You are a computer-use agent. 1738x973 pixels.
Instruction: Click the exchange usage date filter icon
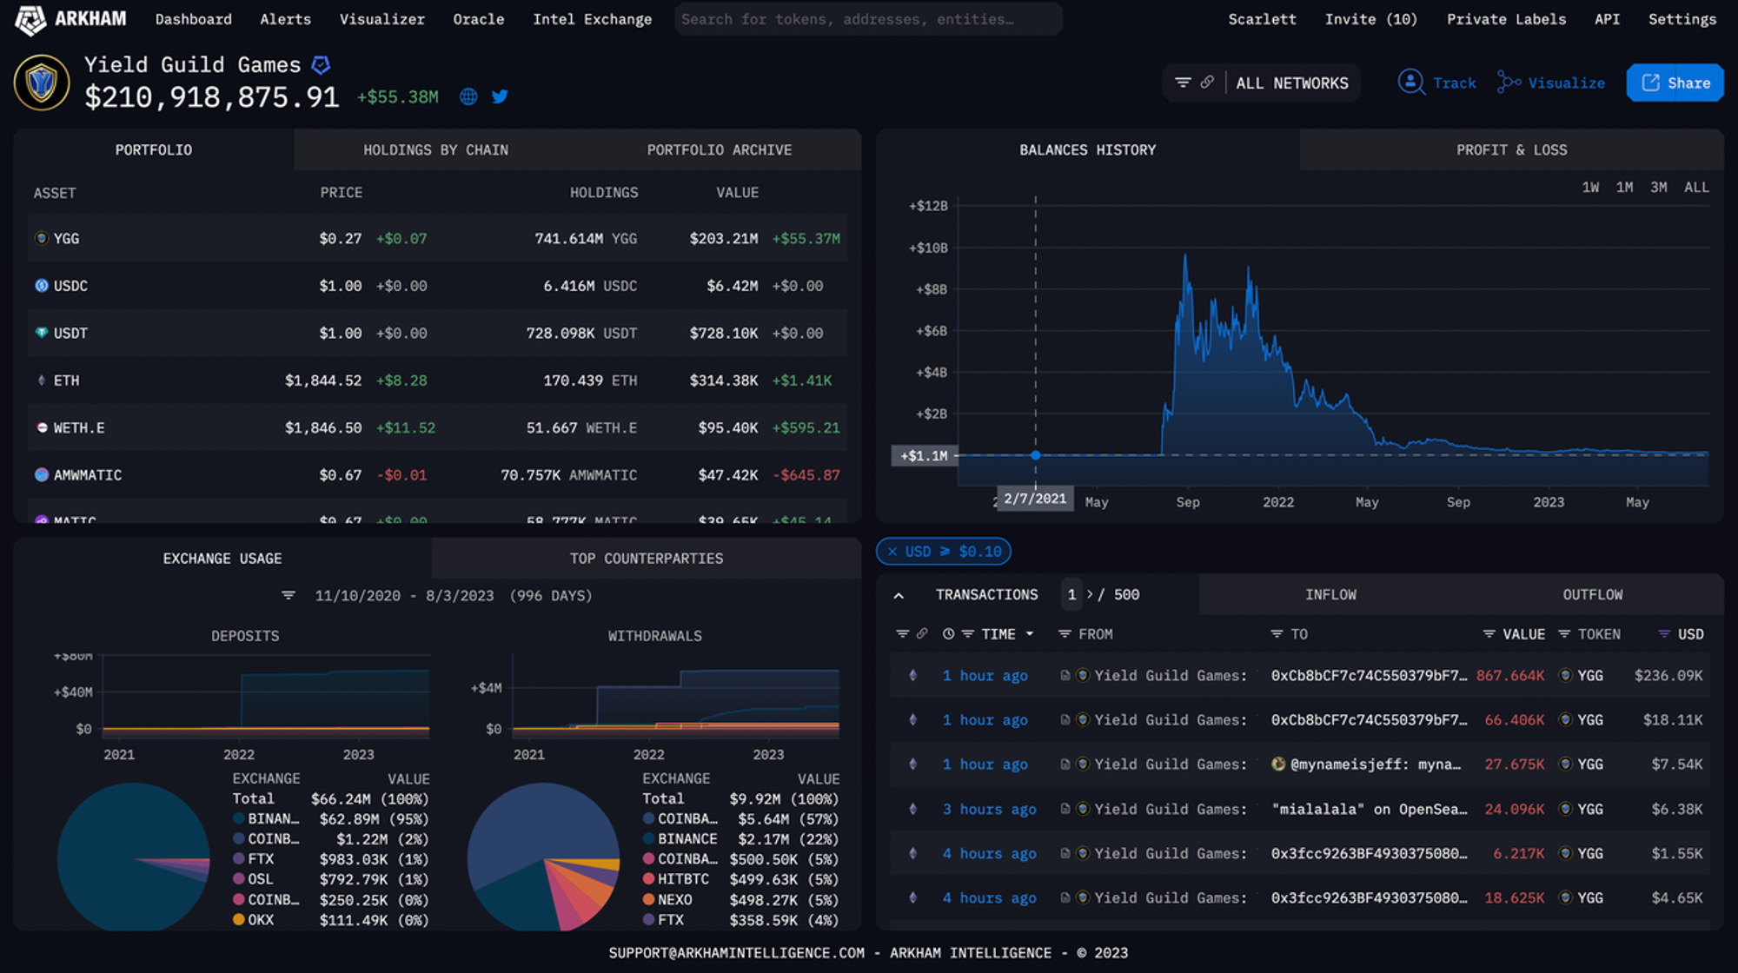(289, 596)
